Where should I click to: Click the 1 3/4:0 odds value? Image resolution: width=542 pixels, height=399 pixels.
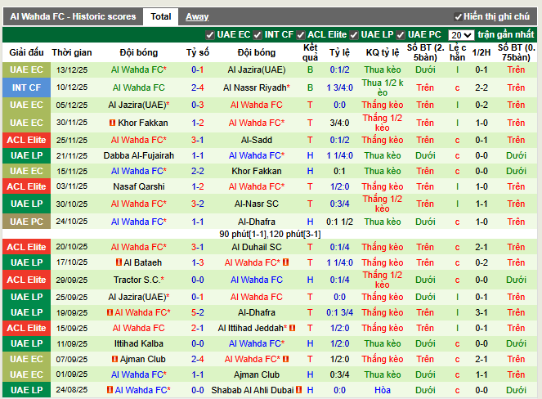pyautogui.click(x=339, y=87)
